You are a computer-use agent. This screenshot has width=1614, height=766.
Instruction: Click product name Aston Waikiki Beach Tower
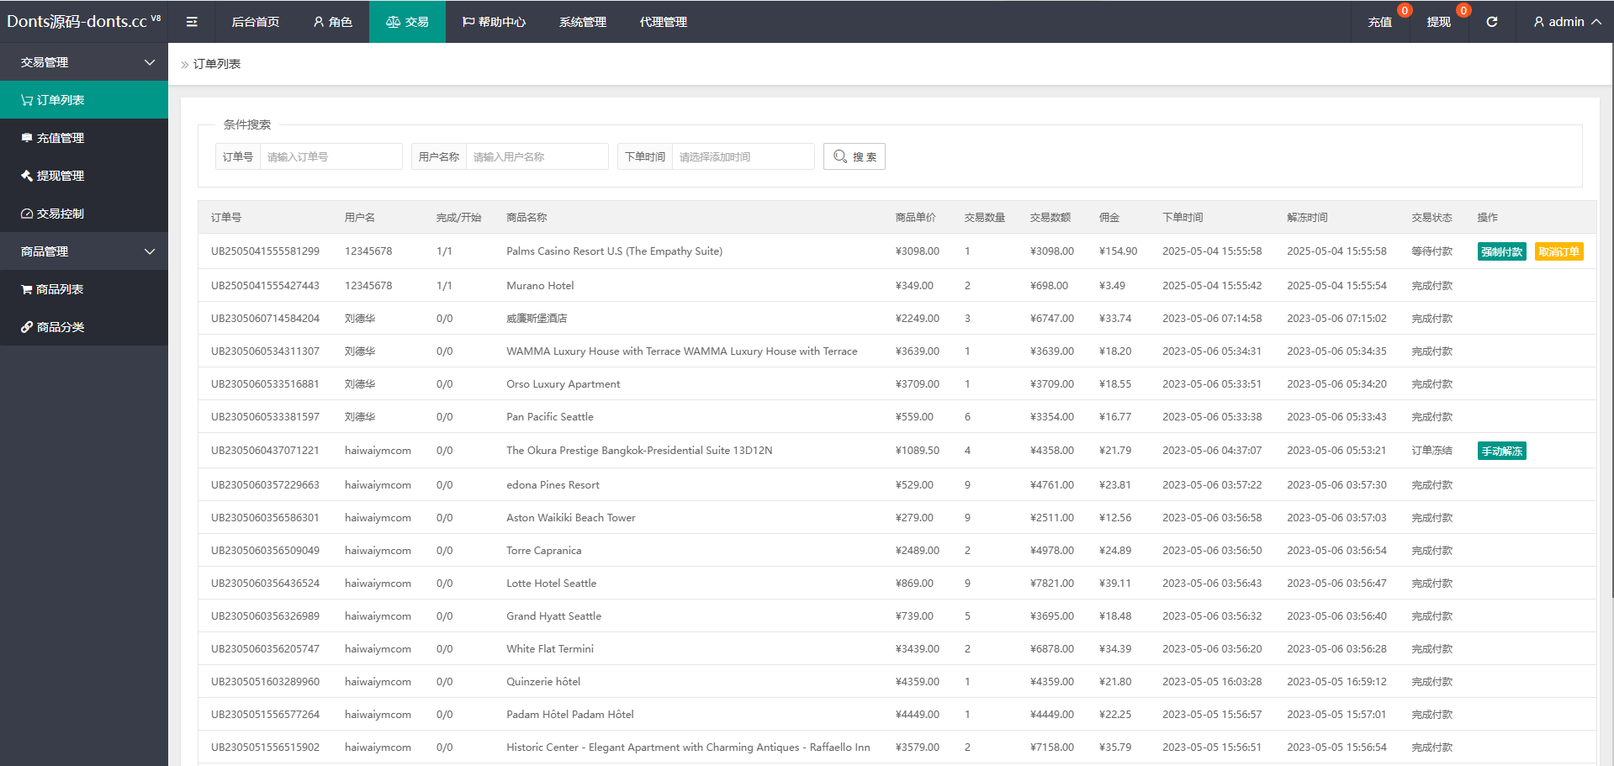click(x=570, y=518)
